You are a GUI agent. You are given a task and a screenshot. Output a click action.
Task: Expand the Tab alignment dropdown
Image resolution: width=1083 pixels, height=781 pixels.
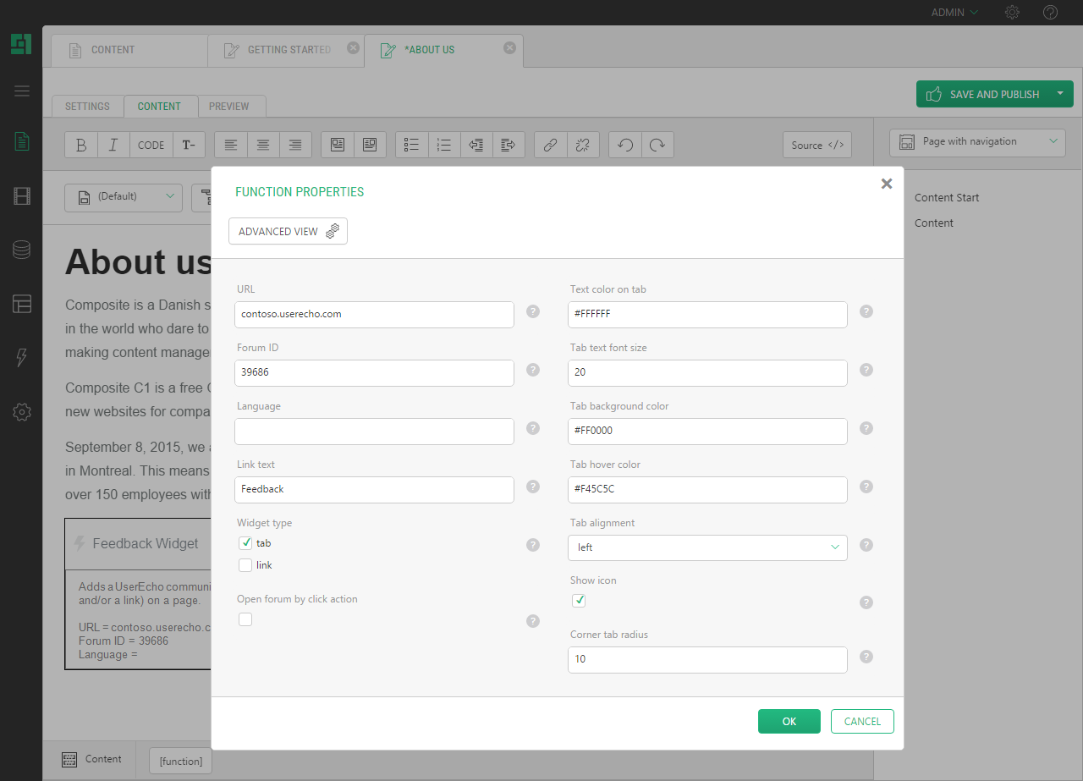pyautogui.click(x=707, y=547)
